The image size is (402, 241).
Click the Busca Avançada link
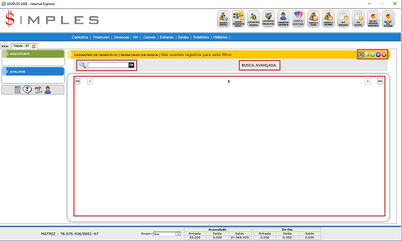click(259, 66)
